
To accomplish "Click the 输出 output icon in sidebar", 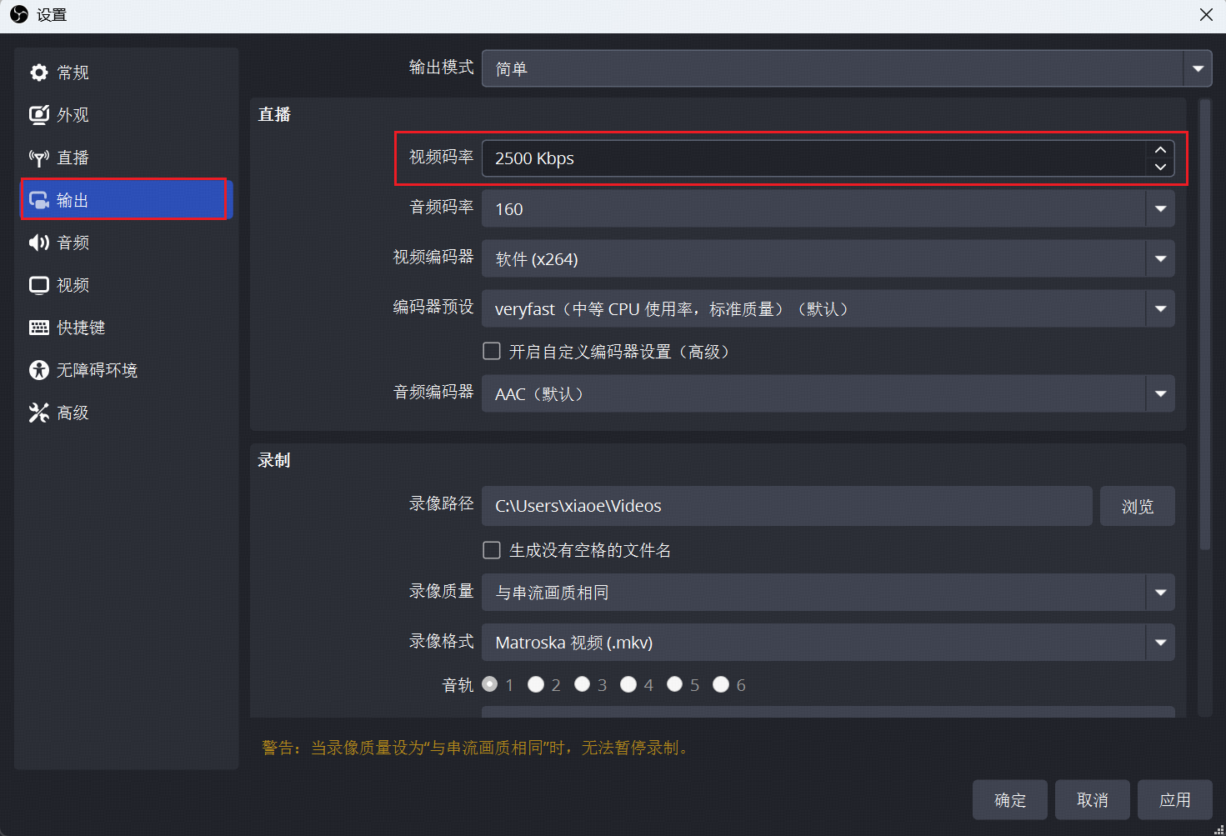I will 39,200.
